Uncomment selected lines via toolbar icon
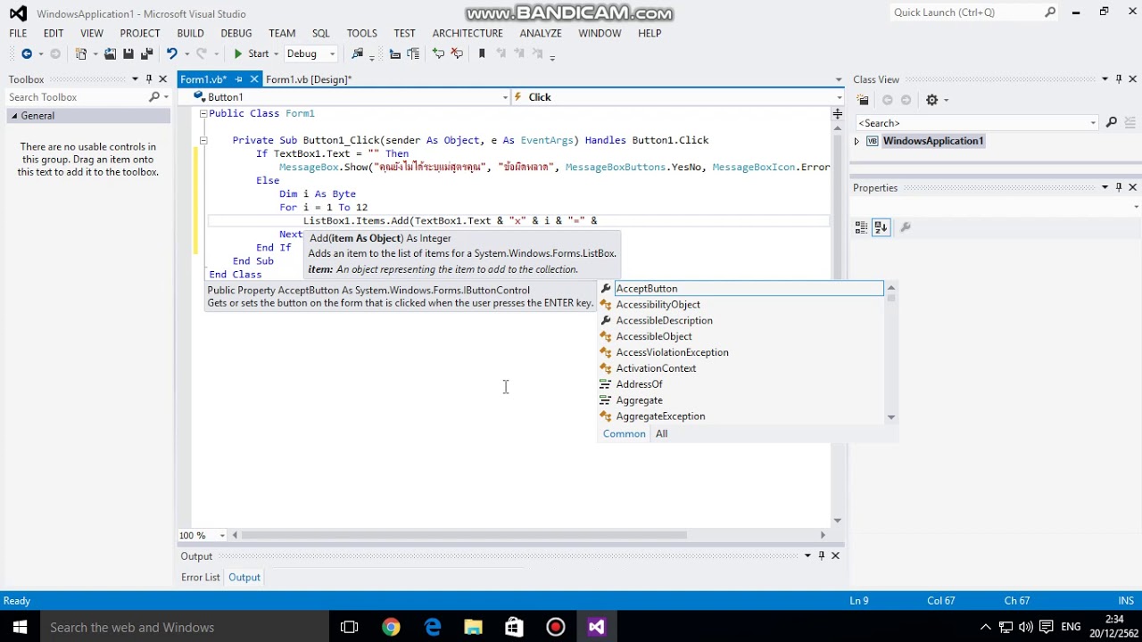1142x642 pixels. tap(457, 54)
